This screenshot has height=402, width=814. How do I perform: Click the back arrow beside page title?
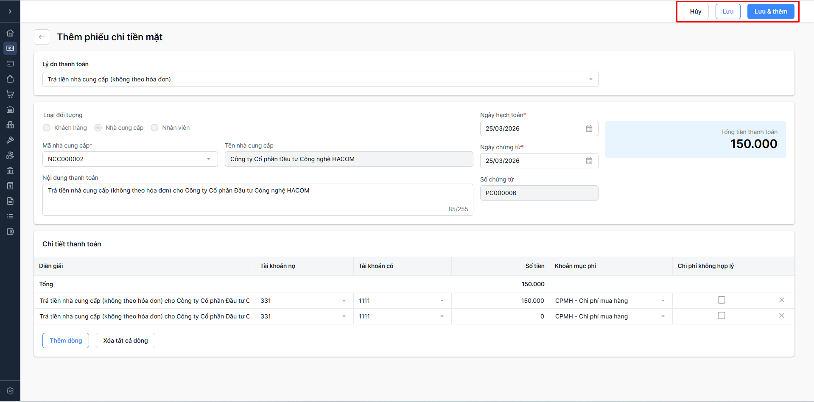42,37
